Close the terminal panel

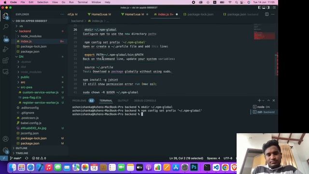(274, 101)
